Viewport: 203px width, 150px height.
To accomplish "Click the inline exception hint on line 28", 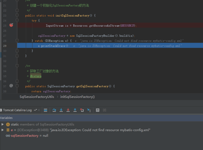I will [129, 41].
